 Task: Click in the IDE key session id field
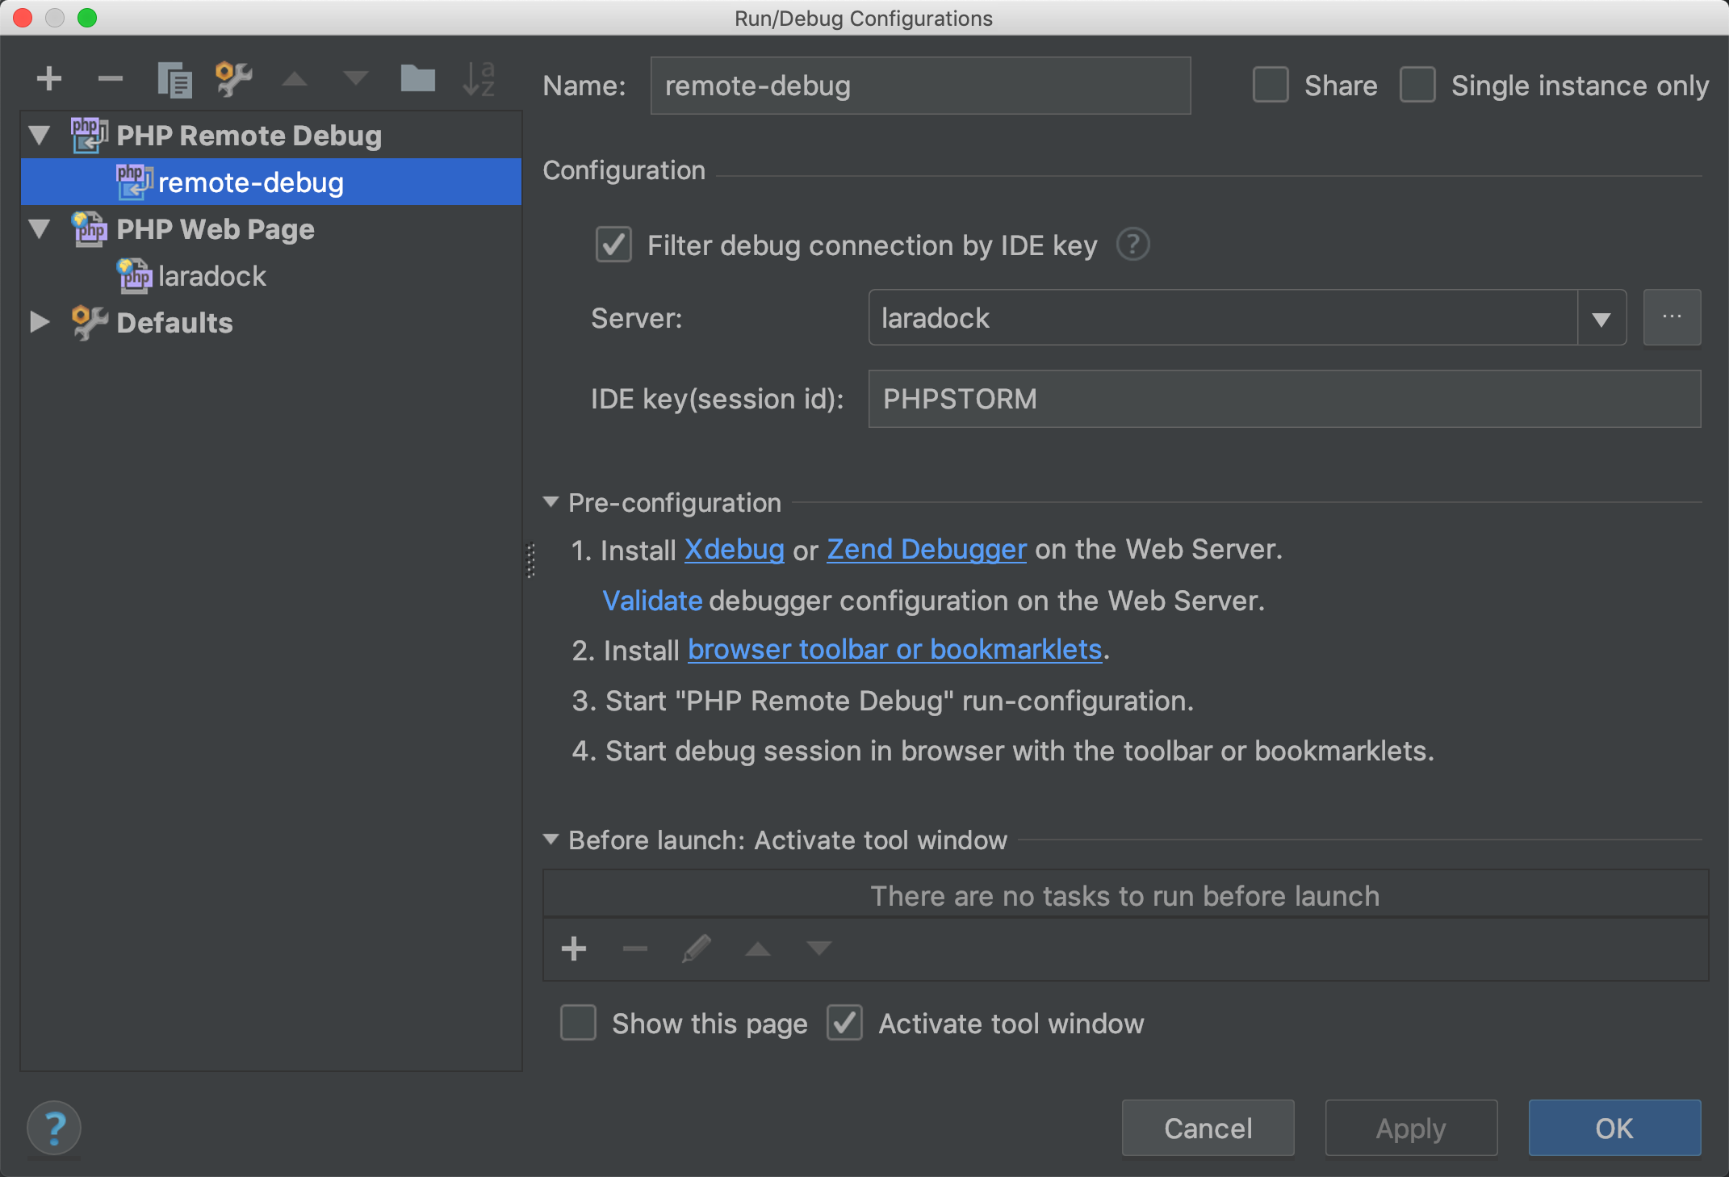(1283, 399)
